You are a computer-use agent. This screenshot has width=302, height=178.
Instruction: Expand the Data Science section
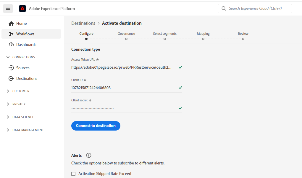coord(8,117)
